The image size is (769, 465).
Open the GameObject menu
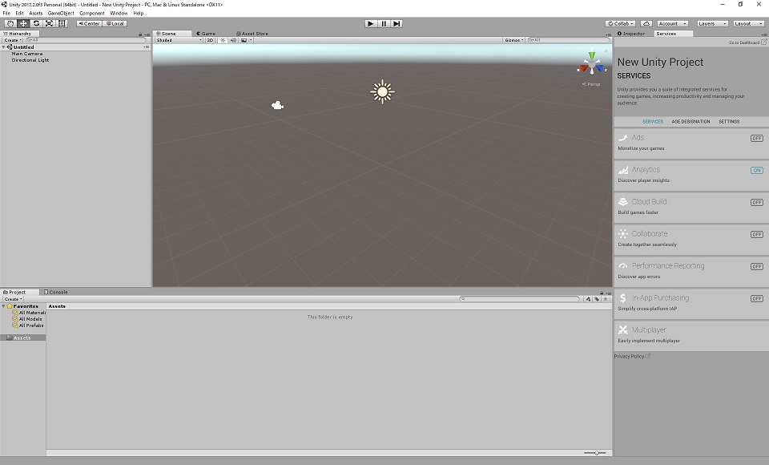tap(61, 14)
